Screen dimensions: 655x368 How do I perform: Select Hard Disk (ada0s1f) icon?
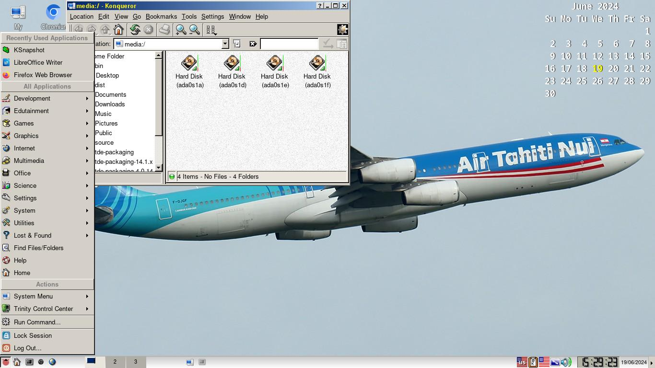(317, 63)
